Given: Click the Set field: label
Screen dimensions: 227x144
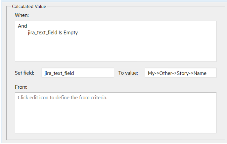Looking at the screenshot, I should pyautogui.click(x=24, y=73).
